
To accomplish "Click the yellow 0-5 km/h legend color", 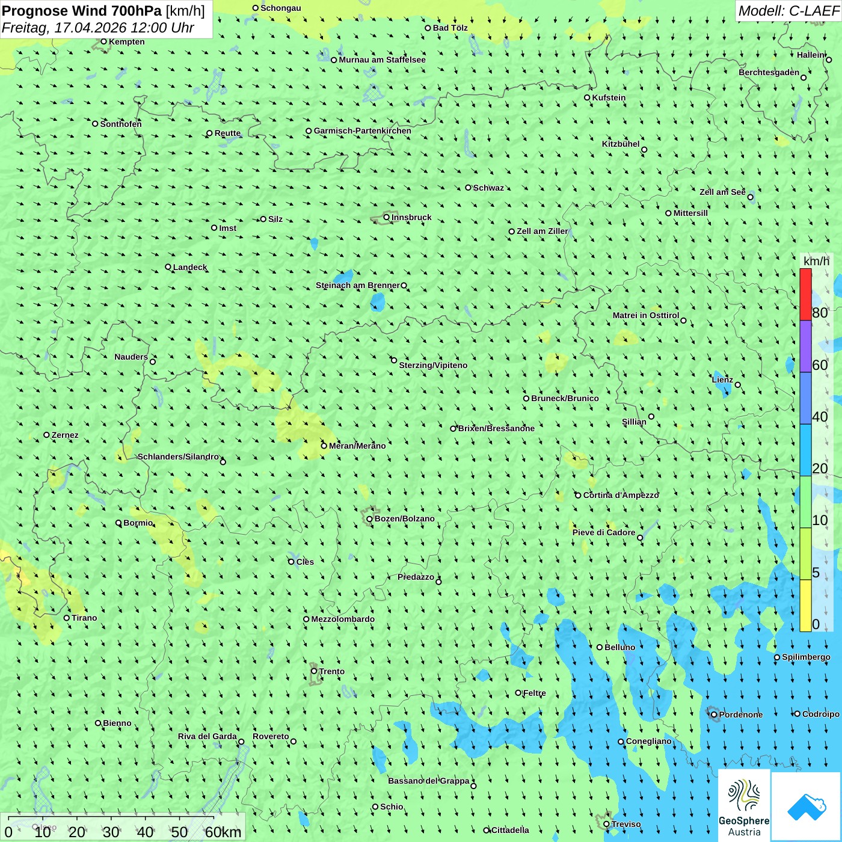I will click(x=805, y=606).
